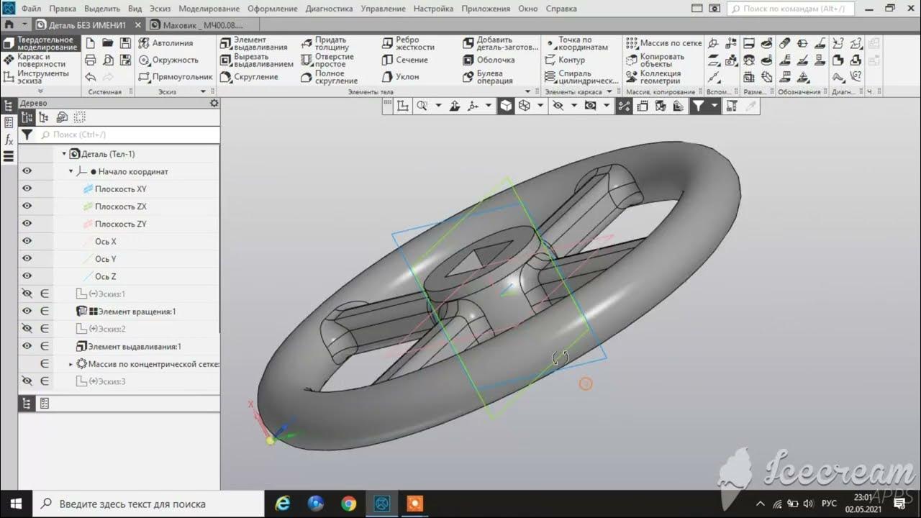The image size is (921, 518).
Task: Select Точка по координатам tool
Action: 576,43
